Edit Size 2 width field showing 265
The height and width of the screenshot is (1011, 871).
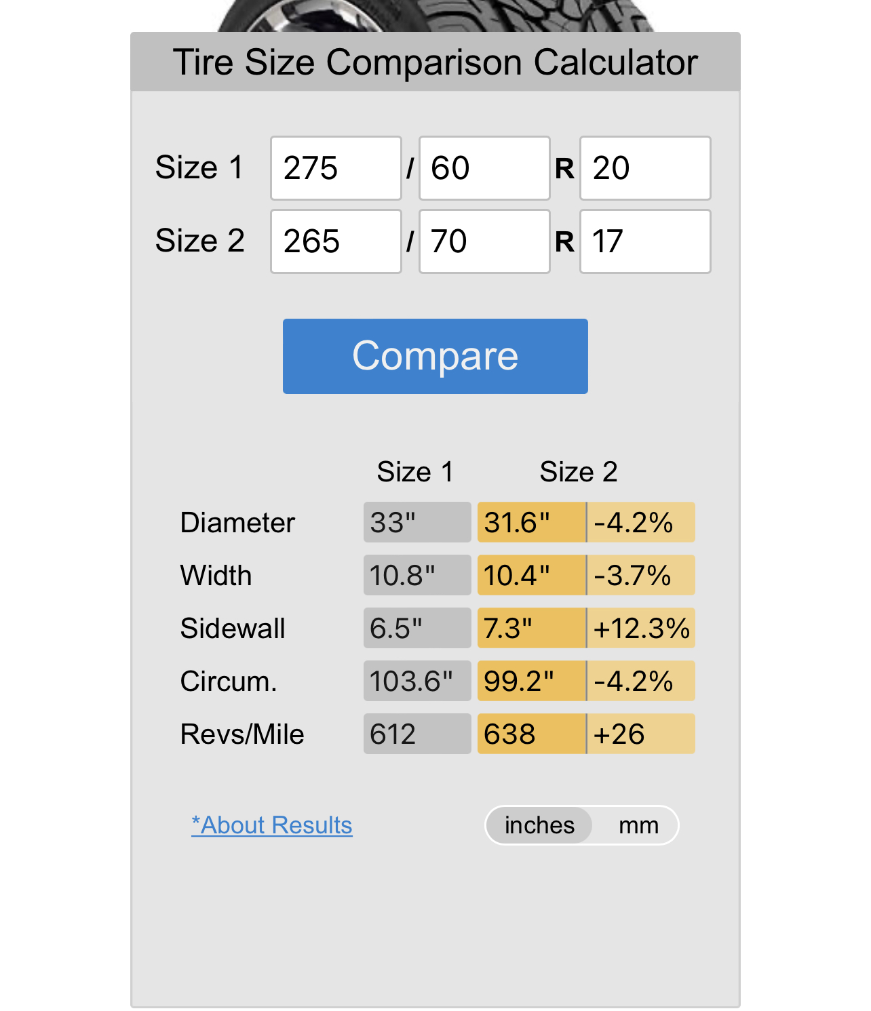336,241
